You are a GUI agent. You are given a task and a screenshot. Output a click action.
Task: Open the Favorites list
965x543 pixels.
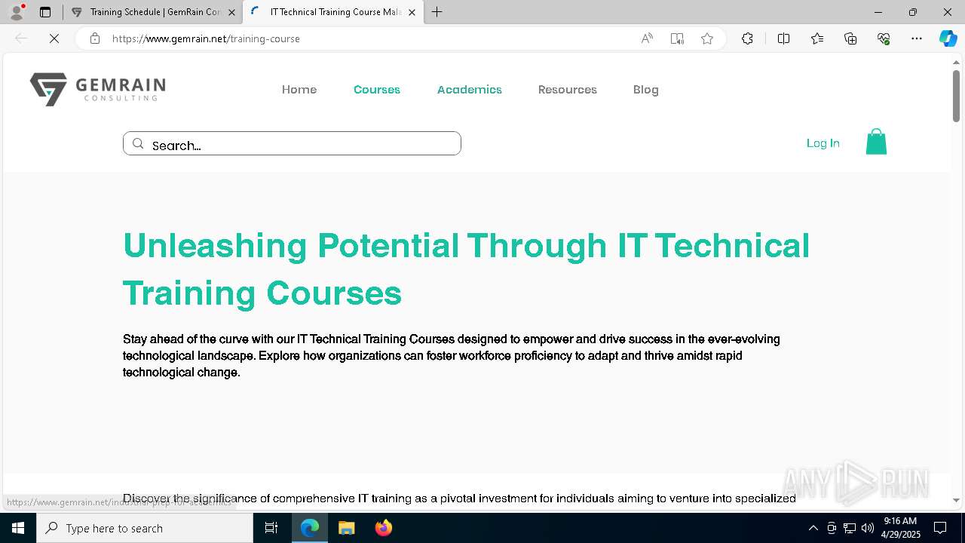point(817,38)
